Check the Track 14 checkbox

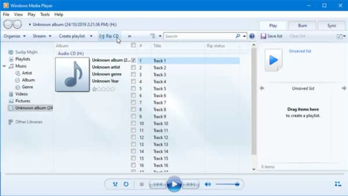[133, 151]
